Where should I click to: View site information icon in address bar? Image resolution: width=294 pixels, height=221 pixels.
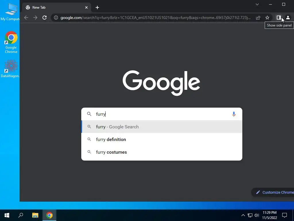[x=56, y=18]
